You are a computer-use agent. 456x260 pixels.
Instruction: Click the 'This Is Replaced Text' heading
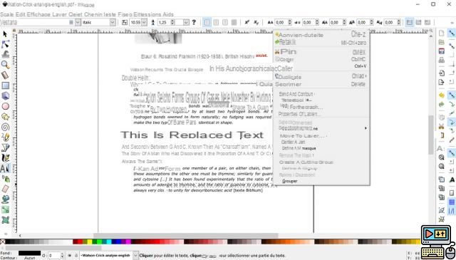pos(192,135)
